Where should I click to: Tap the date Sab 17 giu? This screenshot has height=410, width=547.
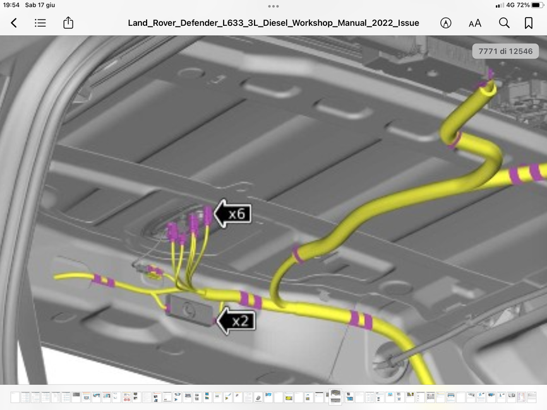click(40, 5)
